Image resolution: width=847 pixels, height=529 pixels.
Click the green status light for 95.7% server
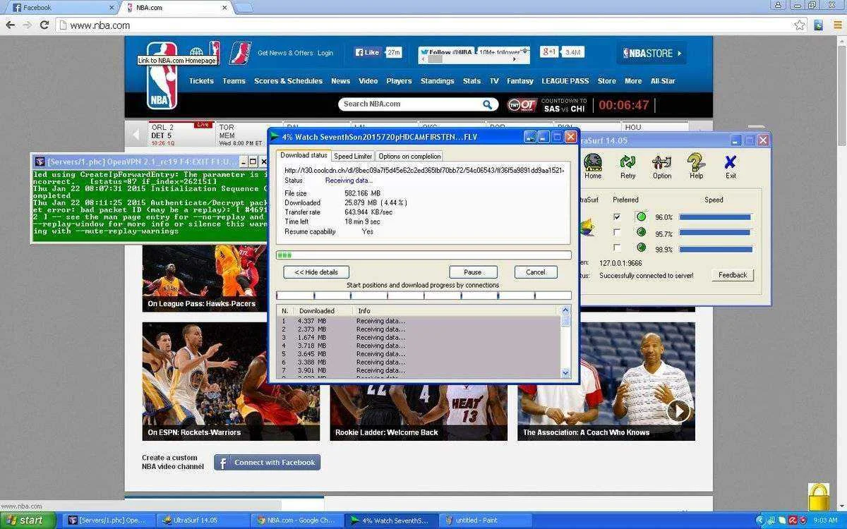[x=641, y=232]
